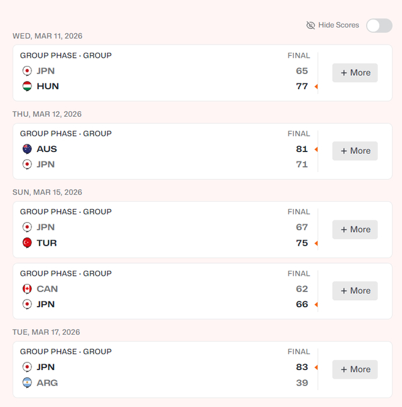Click Australia flag icon in March 12 game

click(x=27, y=149)
